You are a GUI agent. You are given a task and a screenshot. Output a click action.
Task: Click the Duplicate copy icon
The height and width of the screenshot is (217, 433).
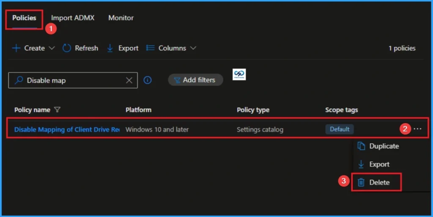click(361, 146)
